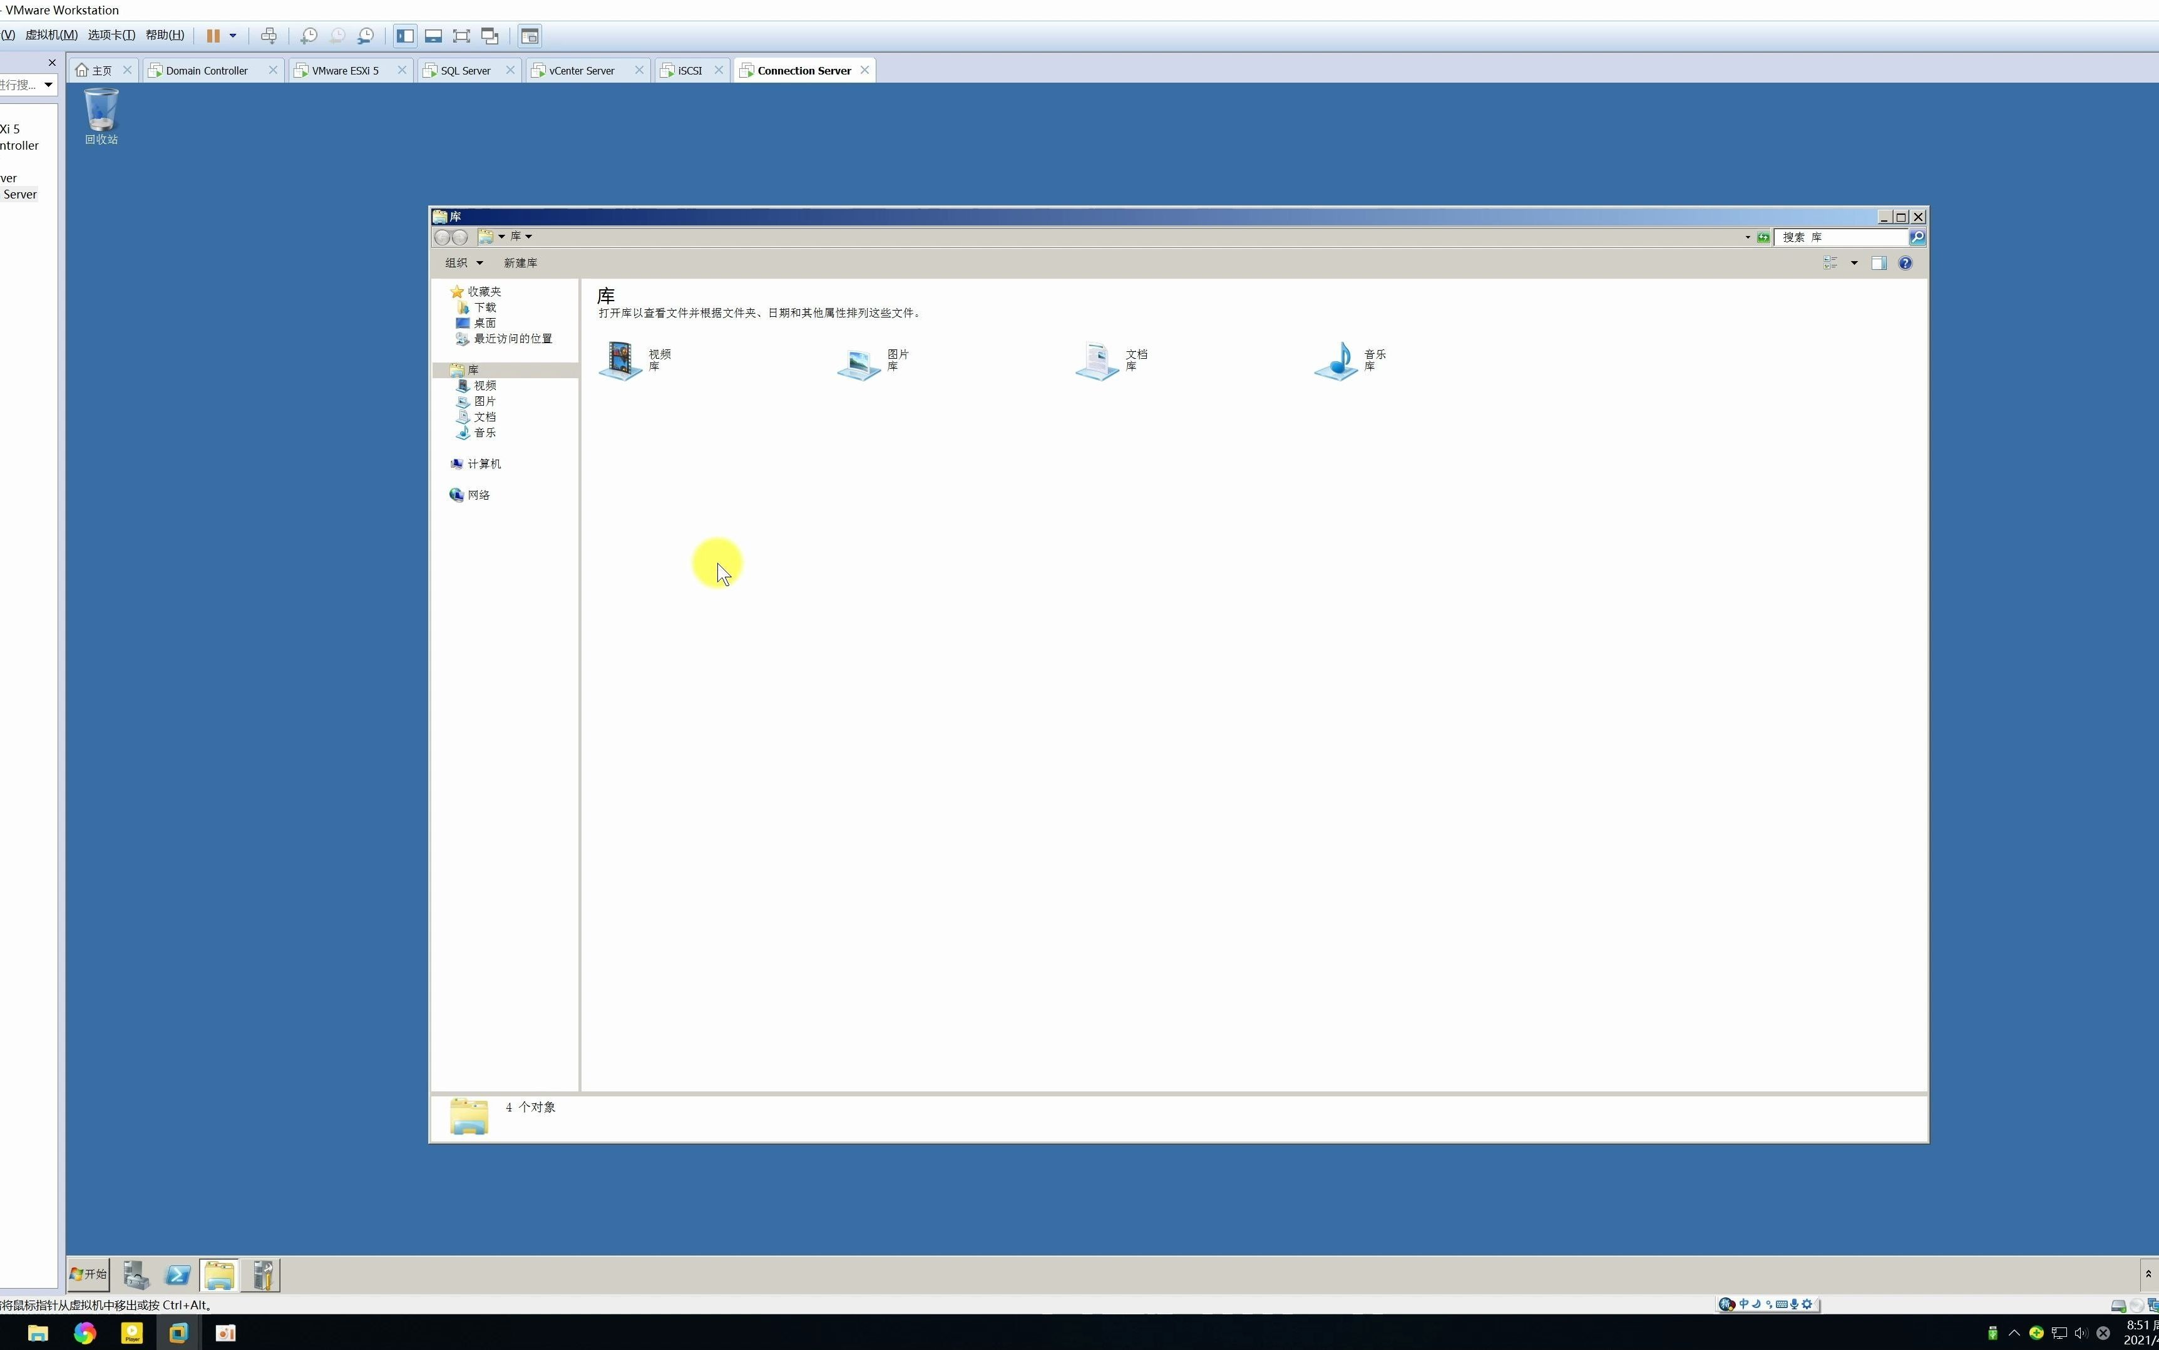Image resolution: width=2159 pixels, height=1350 pixels.
Task: Click the 新建库 button in toolbar
Action: click(521, 261)
